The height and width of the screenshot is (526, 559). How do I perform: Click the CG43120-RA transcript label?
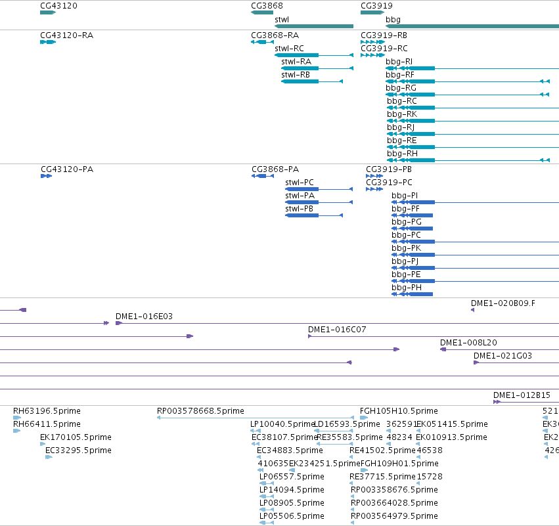pos(66,35)
